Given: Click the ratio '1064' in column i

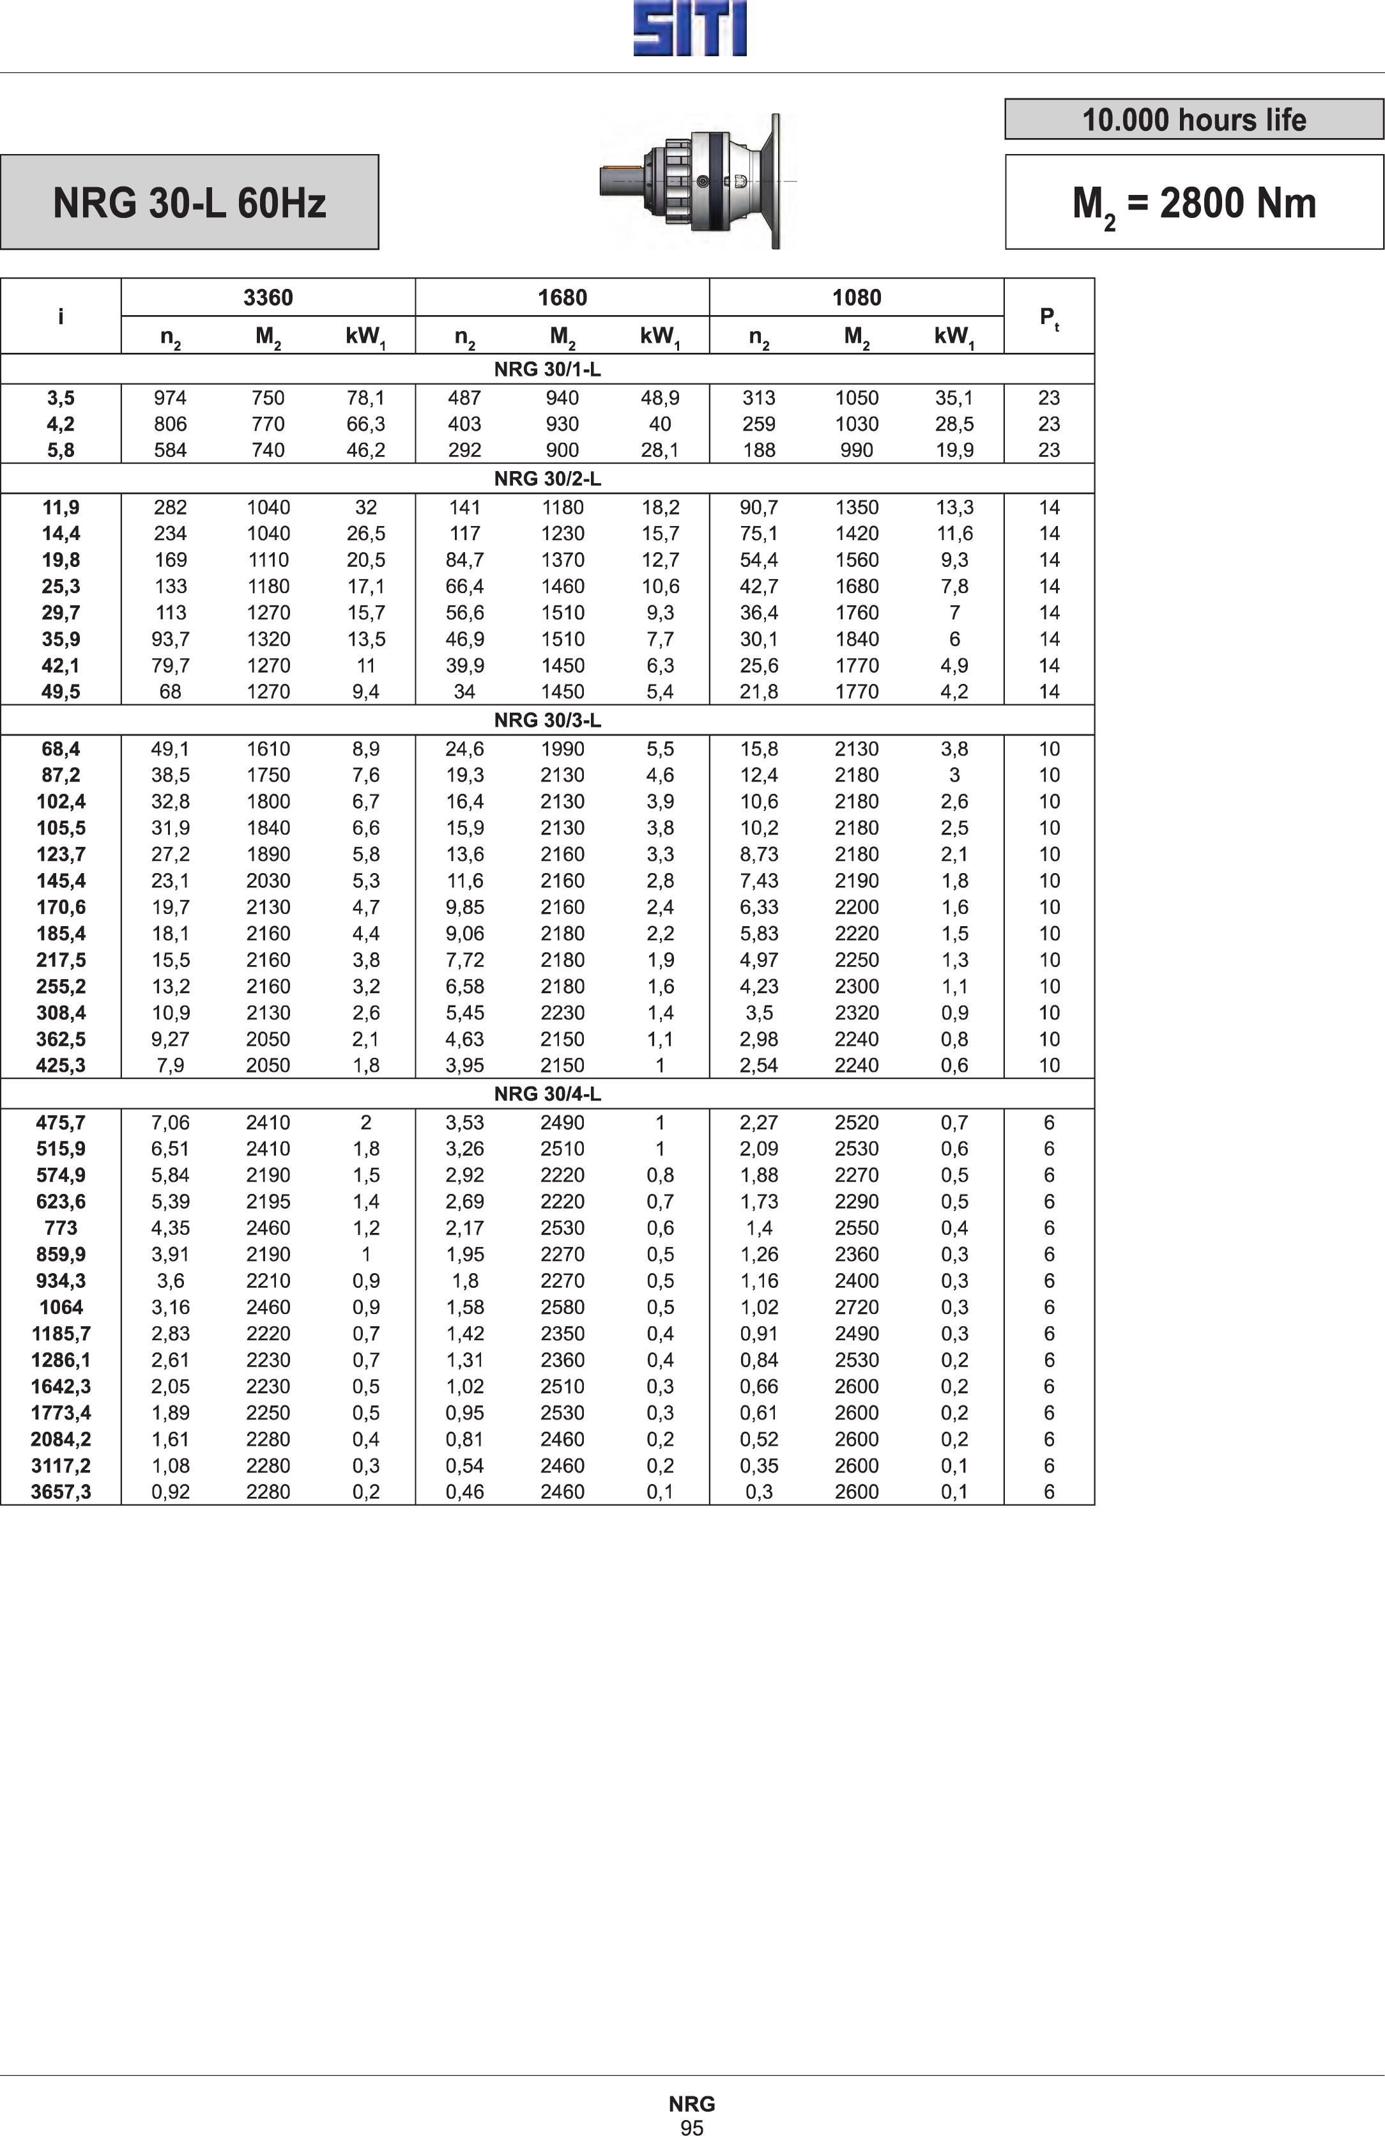Looking at the screenshot, I should (x=61, y=1308).
